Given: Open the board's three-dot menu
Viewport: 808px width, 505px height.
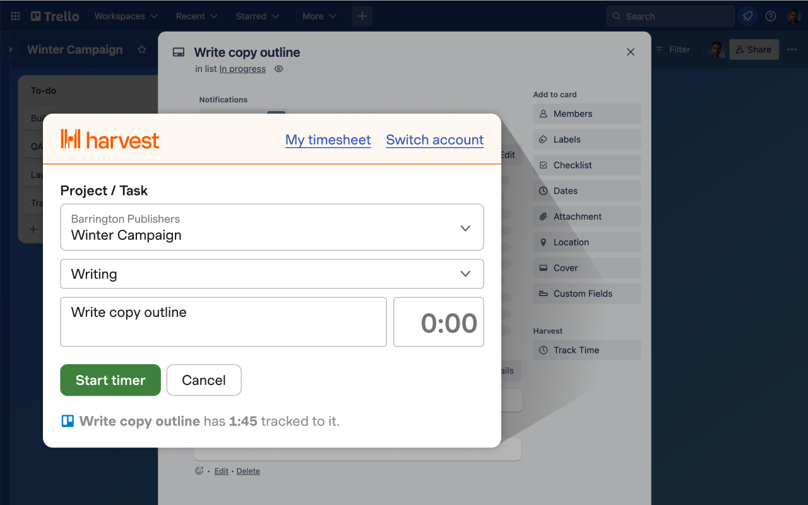Looking at the screenshot, I should (x=792, y=50).
